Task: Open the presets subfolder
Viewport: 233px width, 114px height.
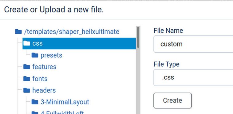Action: (x=51, y=55)
